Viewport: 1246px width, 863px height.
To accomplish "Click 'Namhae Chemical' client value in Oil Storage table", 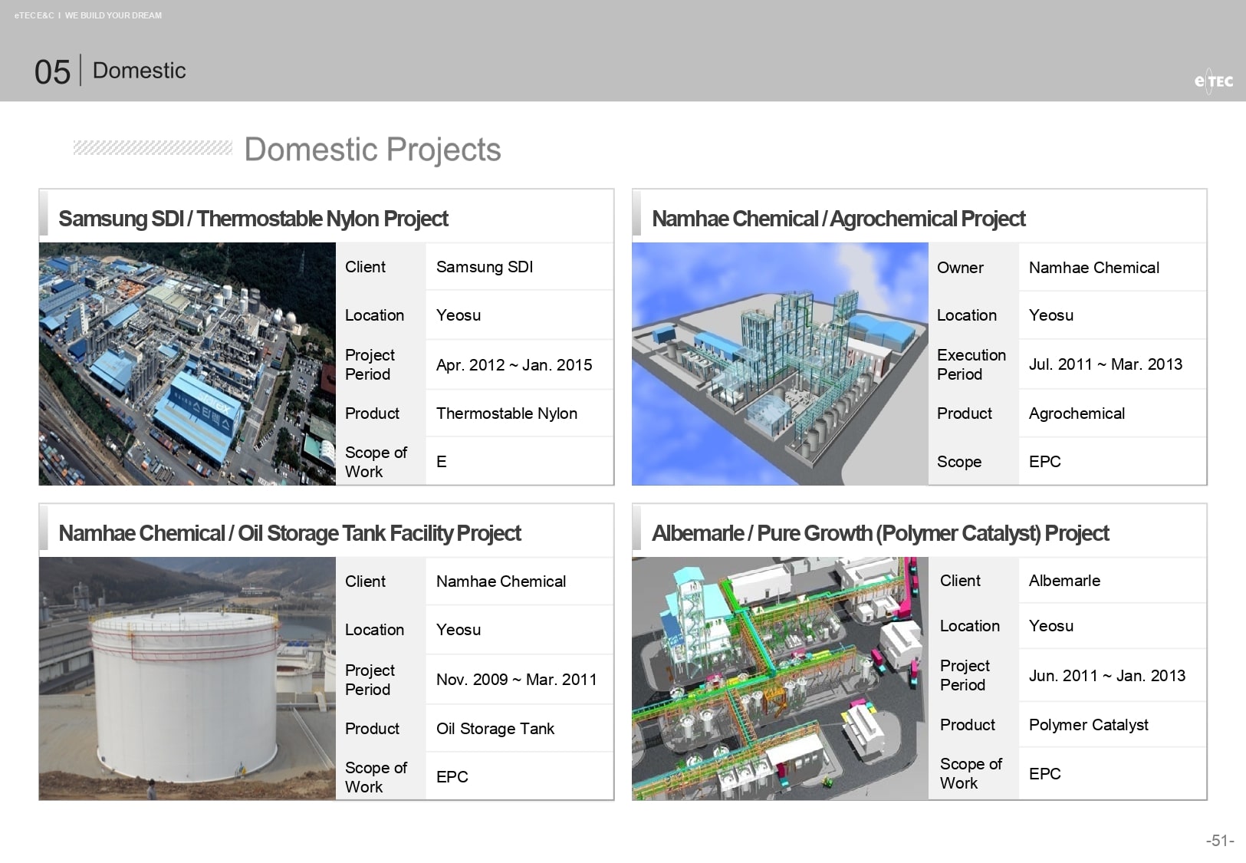I will [x=501, y=581].
